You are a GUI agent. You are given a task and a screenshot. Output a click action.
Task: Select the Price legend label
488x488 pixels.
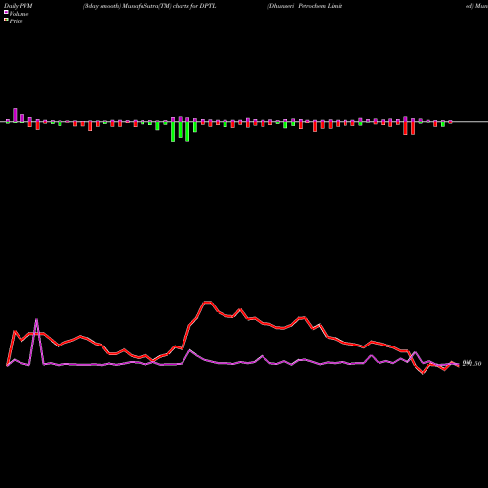(x=16, y=21)
